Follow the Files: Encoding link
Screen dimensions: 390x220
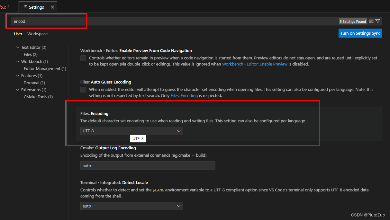pyautogui.click(x=184, y=95)
